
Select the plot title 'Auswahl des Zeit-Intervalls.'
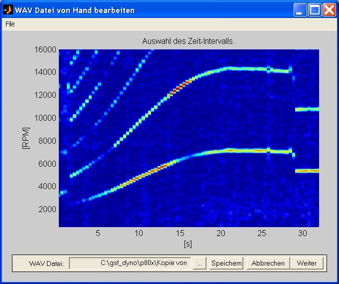[188, 41]
